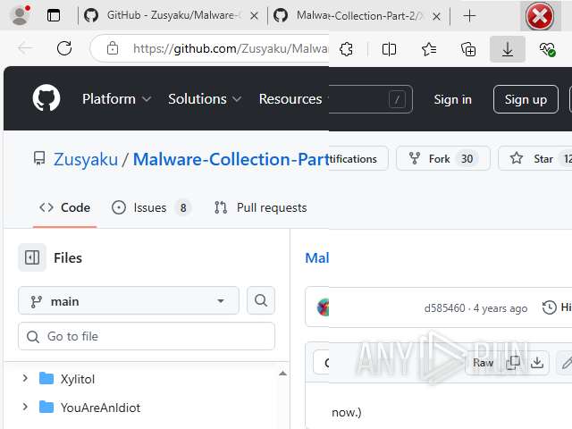The image size is (572, 429).
Task: Open commit d585460
Action: 444,308
